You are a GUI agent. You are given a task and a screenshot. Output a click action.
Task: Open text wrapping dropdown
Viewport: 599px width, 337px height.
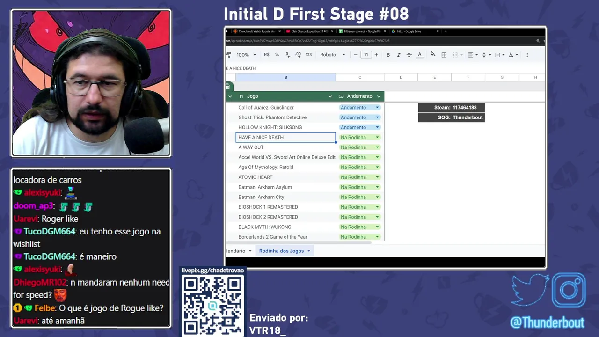coord(500,55)
